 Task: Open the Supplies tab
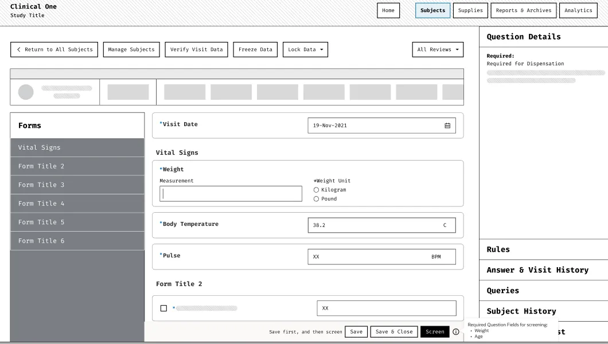[x=470, y=10]
